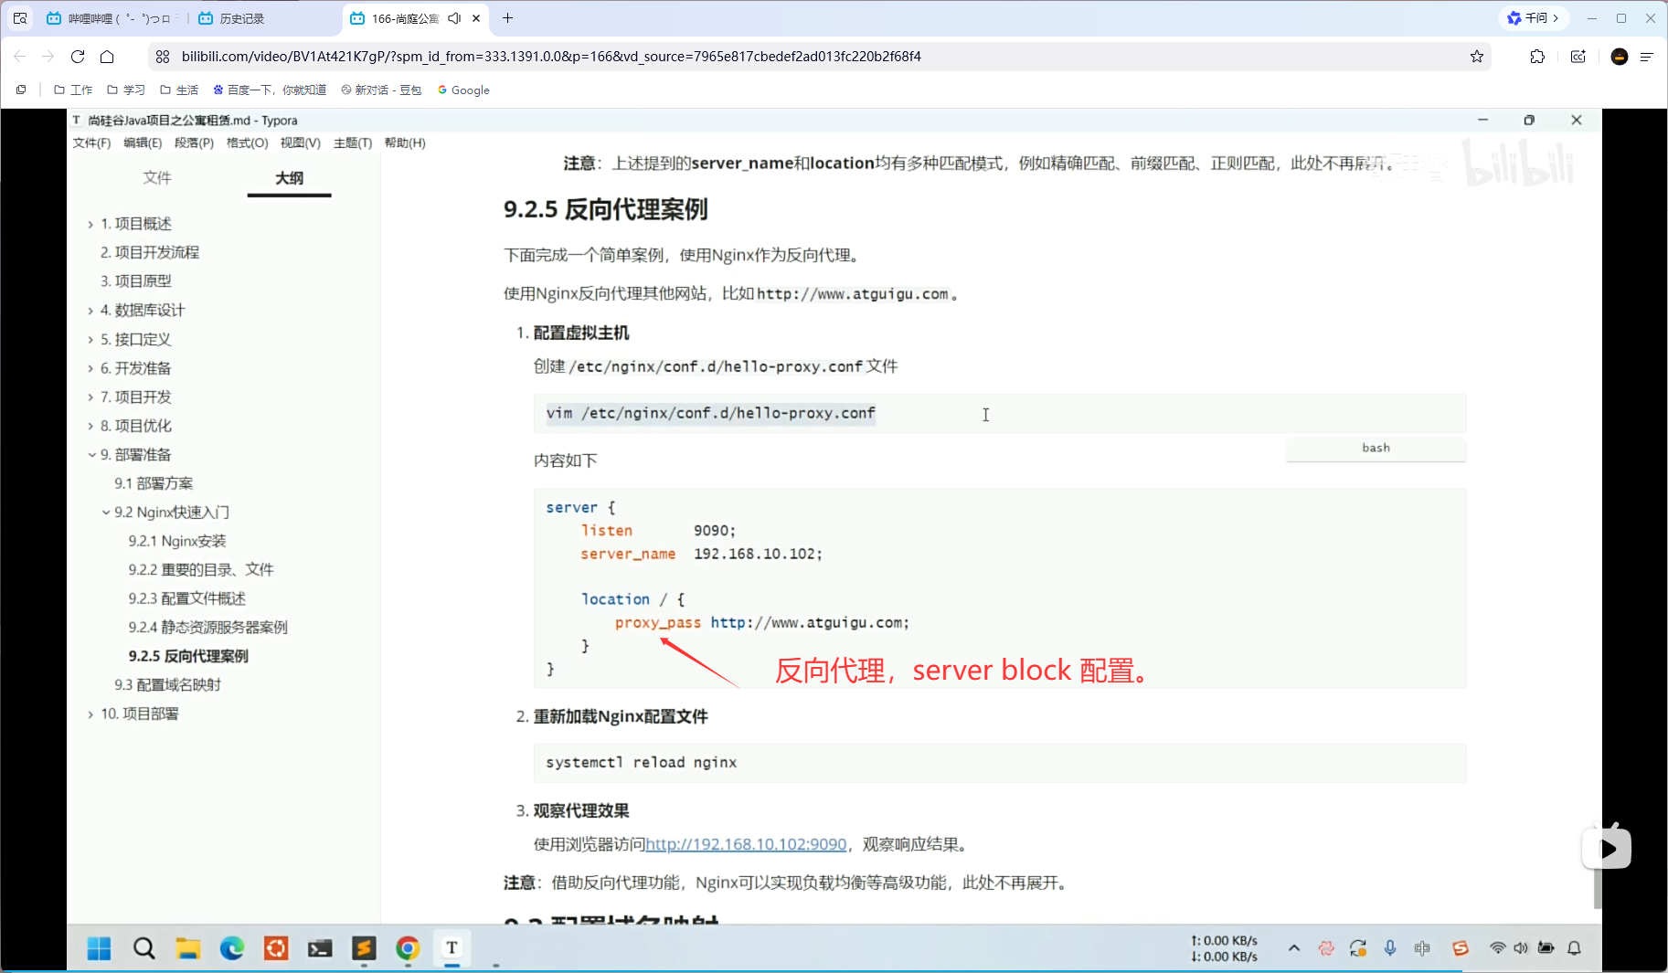Open the 主题(T) menu
This screenshot has height=973, width=1668.
pyautogui.click(x=353, y=143)
